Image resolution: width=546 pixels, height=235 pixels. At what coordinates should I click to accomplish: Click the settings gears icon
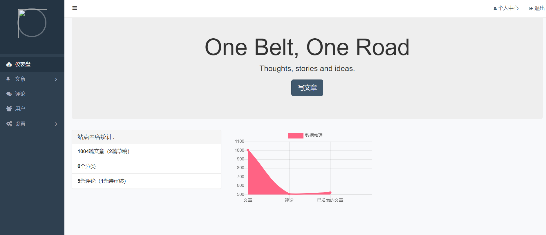click(9, 124)
